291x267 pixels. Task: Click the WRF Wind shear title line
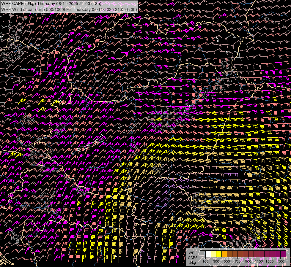tap(69, 9)
